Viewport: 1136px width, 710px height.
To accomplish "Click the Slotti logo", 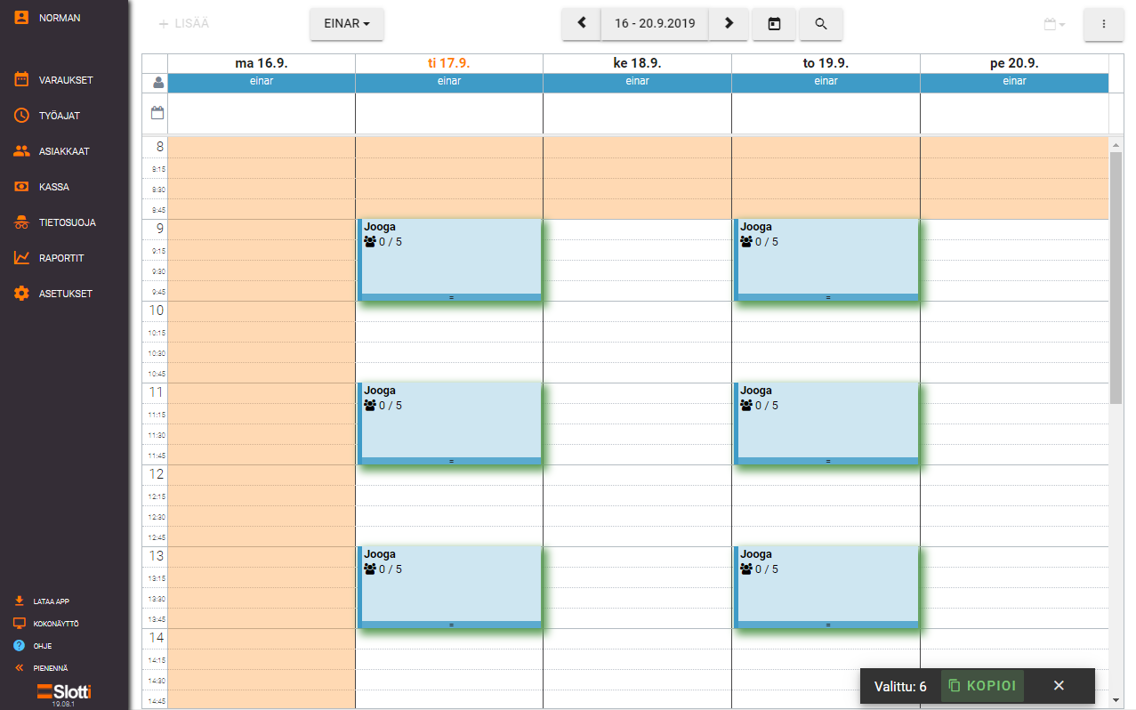I will click(x=64, y=693).
